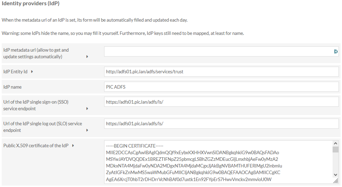Click the IdP name label

pos(13,87)
